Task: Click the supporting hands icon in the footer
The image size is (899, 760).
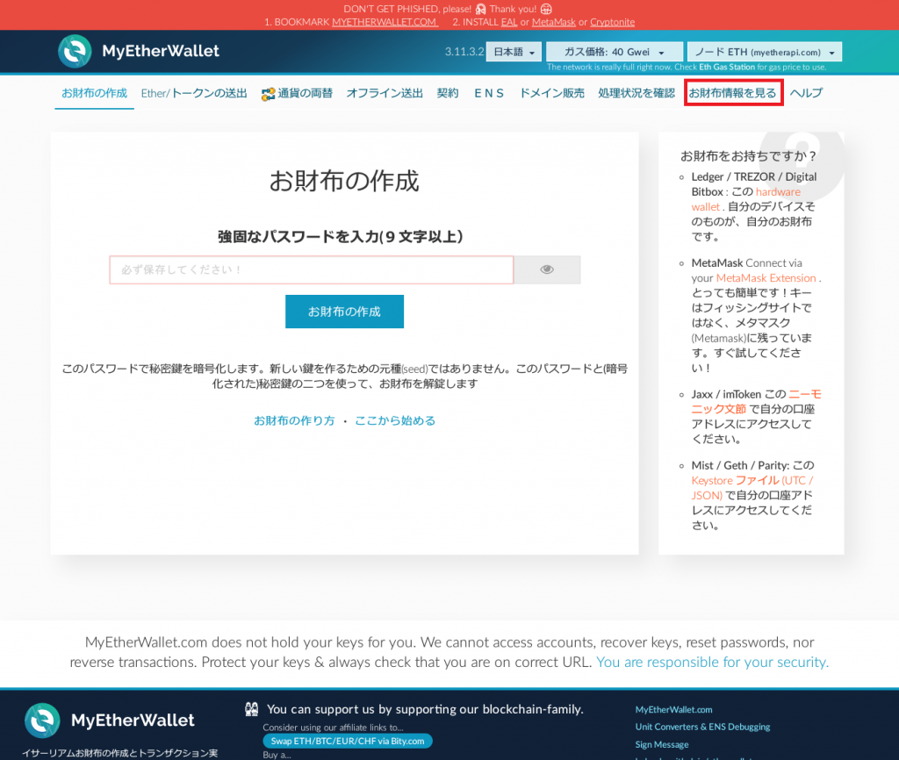Action: pos(251,707)
